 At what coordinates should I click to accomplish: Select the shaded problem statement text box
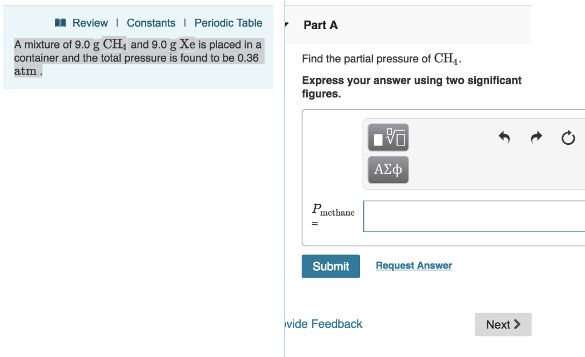(138, 58)
